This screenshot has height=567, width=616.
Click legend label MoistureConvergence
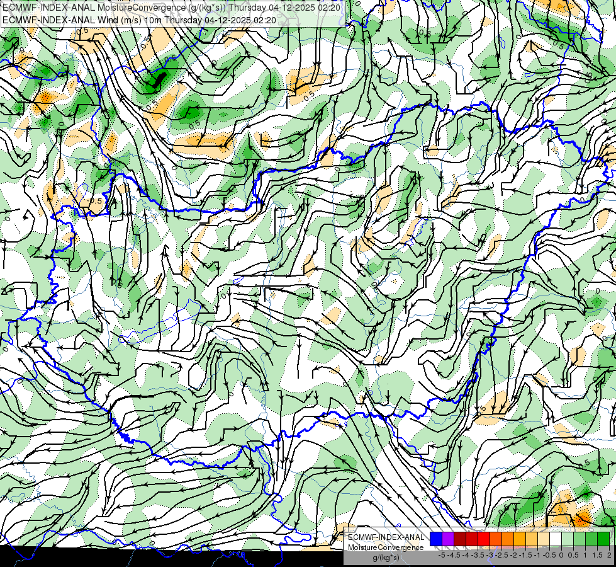point(386,547)
